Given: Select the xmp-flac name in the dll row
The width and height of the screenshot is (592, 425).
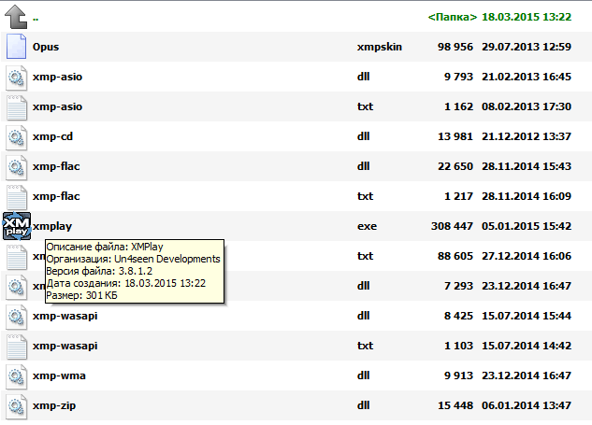Looking at the screenshot, I should [56, 166].
